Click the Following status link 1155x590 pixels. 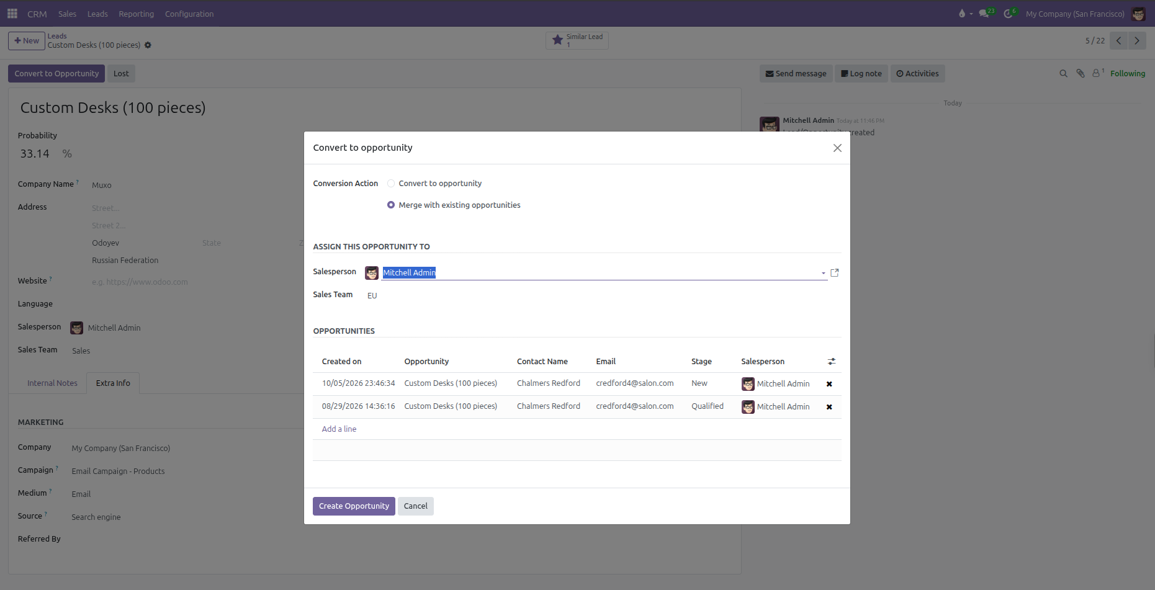tap(1128, 74)
